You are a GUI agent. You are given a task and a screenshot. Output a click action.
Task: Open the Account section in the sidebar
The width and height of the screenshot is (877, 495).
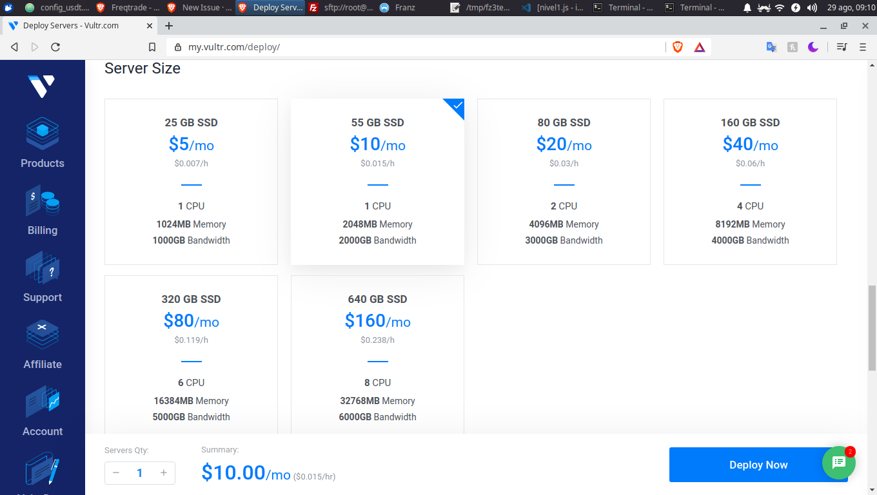click(43, 411)
